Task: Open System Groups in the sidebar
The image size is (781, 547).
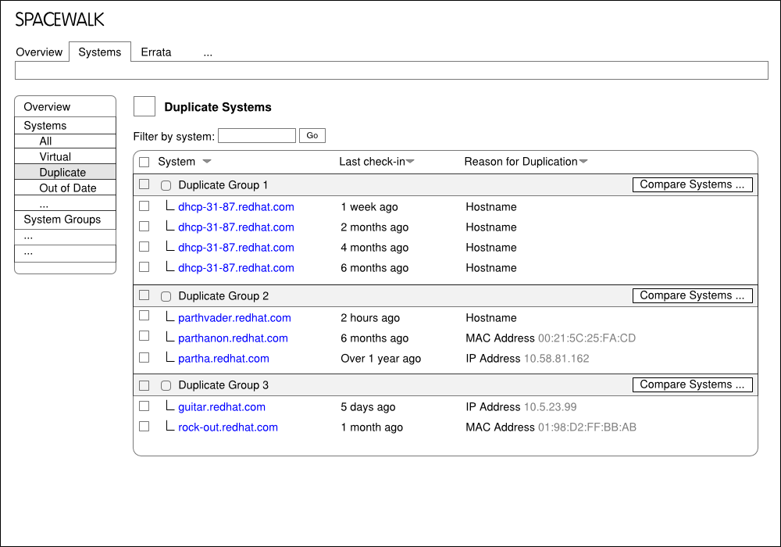Action: 62,220
